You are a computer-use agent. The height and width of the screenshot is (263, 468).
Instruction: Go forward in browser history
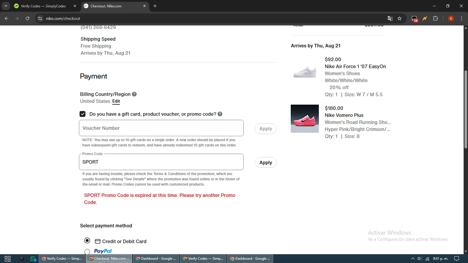(17, 18)
